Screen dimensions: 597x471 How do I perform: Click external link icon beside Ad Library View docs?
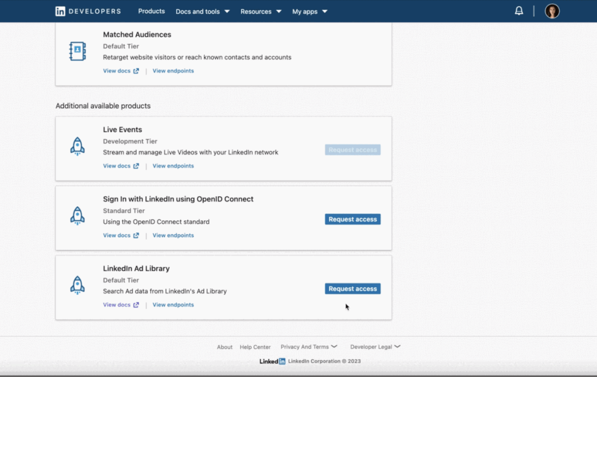[136, 305]
